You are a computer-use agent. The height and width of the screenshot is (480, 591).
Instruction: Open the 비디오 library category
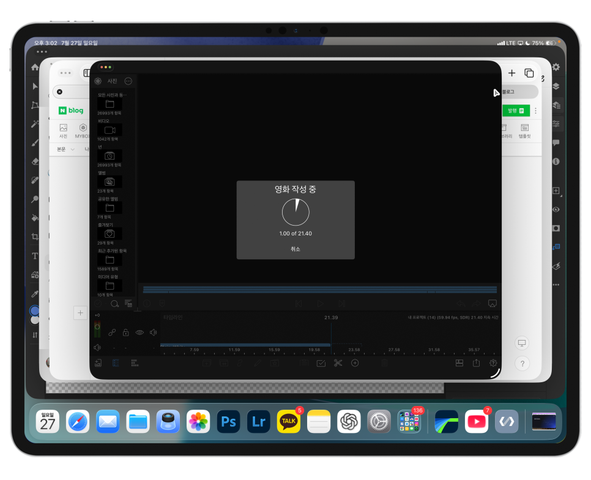(110, 130)
